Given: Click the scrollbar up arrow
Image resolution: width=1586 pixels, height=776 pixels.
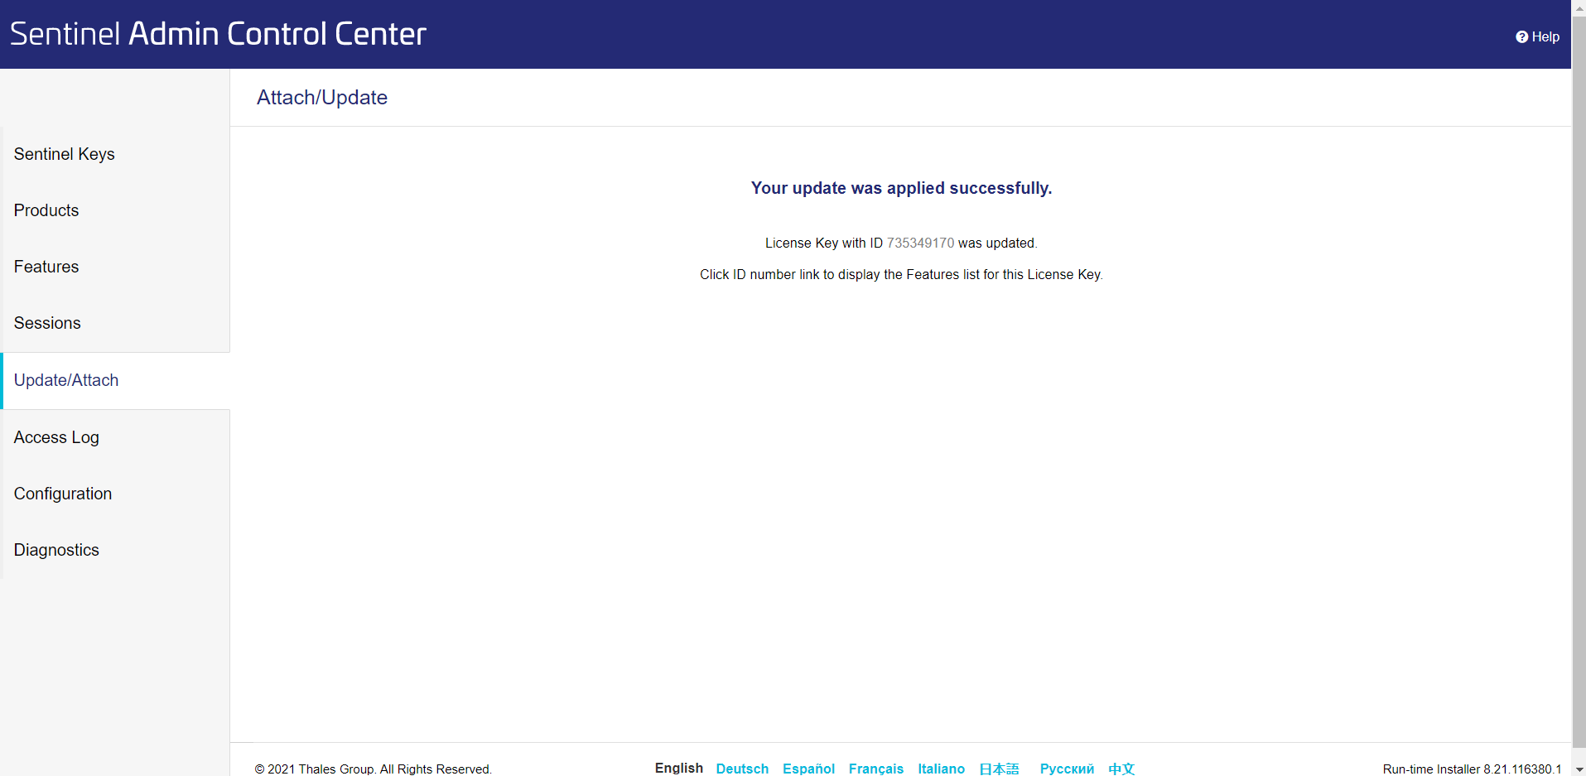Looking at the screenshot, I should click(1579, 6).
